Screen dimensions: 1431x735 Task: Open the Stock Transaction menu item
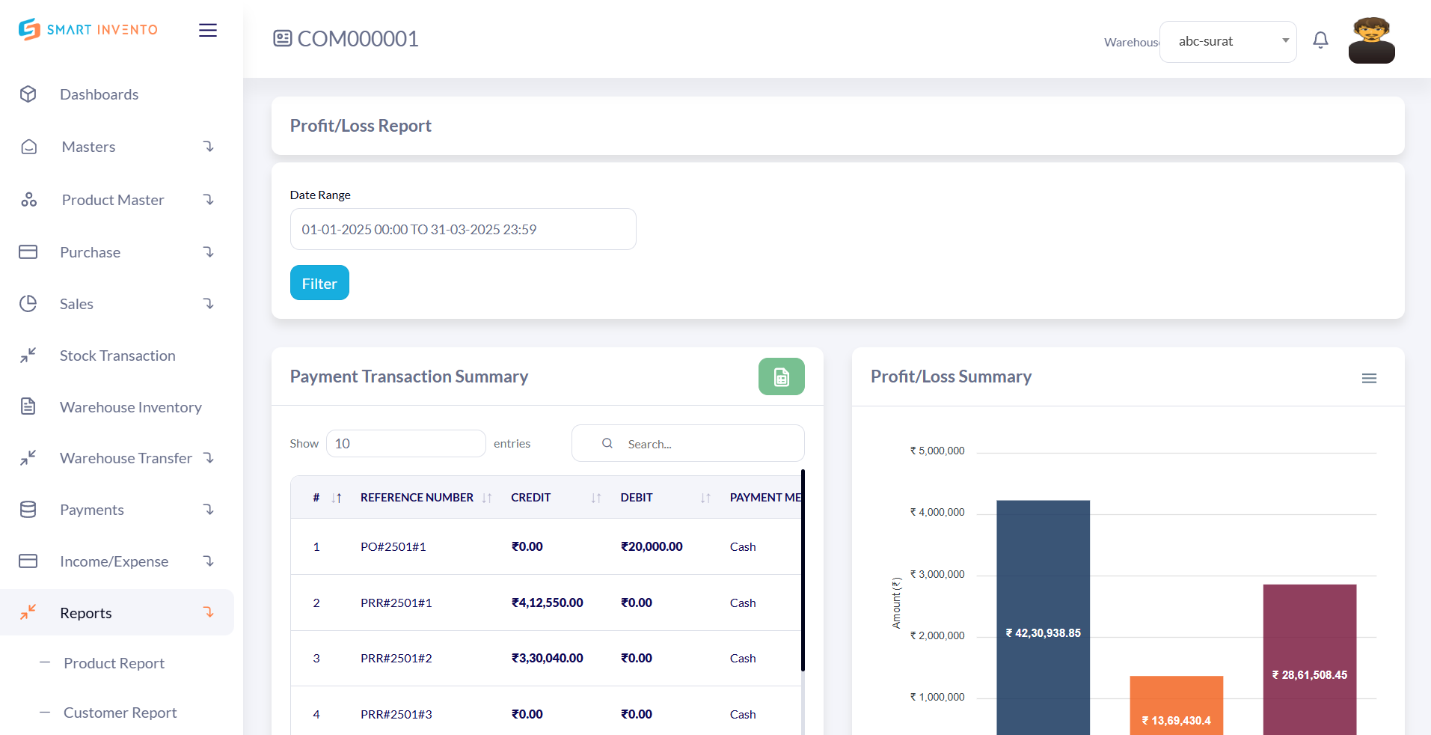point(117,356)
